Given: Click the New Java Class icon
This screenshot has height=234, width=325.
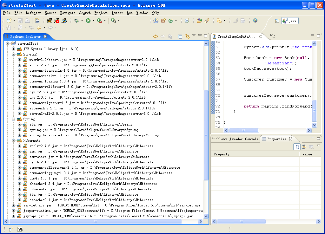Looking at the screenshot, I should click(x=171, y=21).
